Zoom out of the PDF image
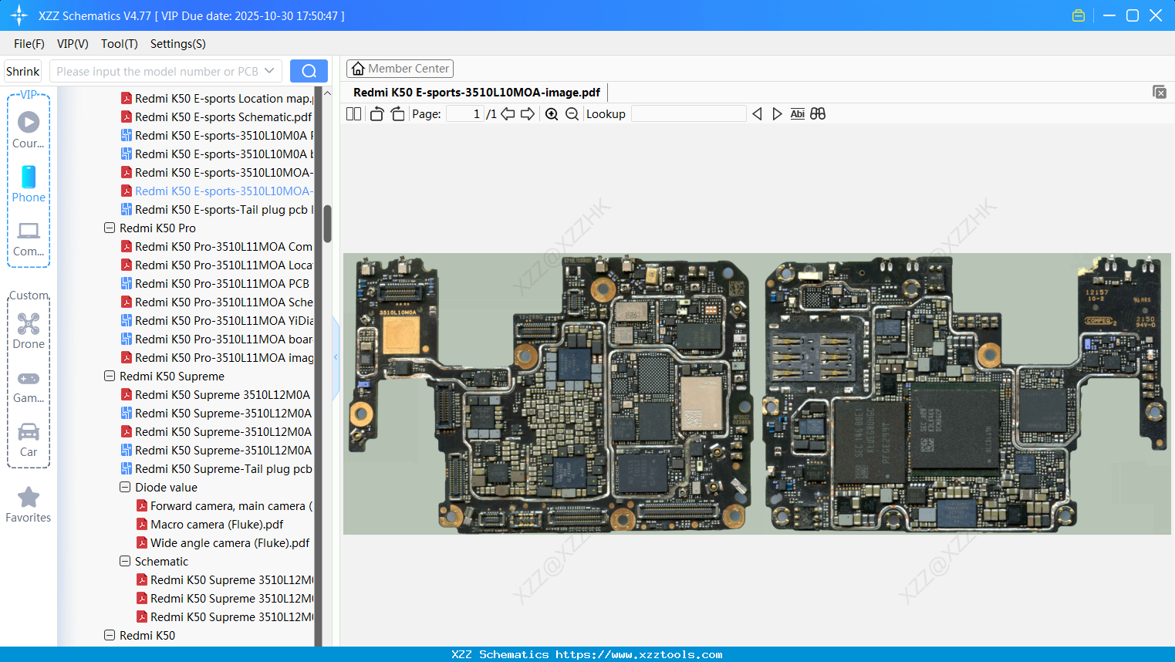Image resolution: width=1175 pixels, height=662 pixels. tap(571, 113)
